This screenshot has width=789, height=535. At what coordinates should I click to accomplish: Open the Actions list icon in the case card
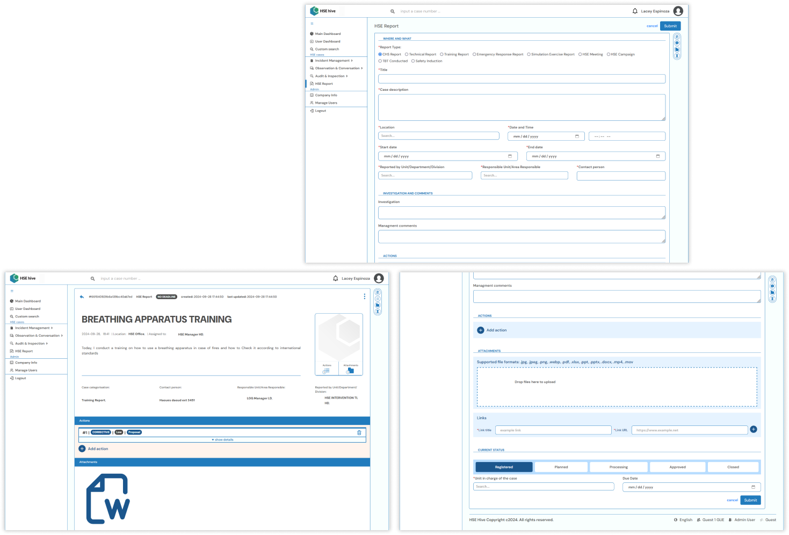tap(326, 370)
